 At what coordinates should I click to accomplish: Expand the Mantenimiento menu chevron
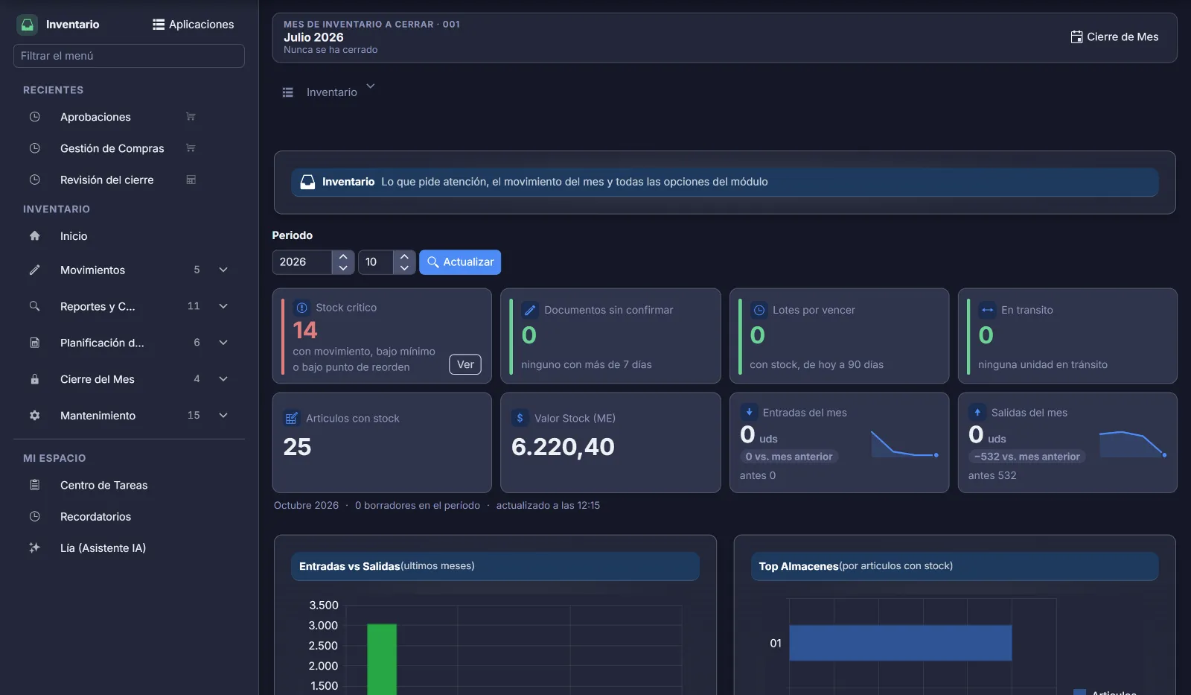tap(223, 416)
